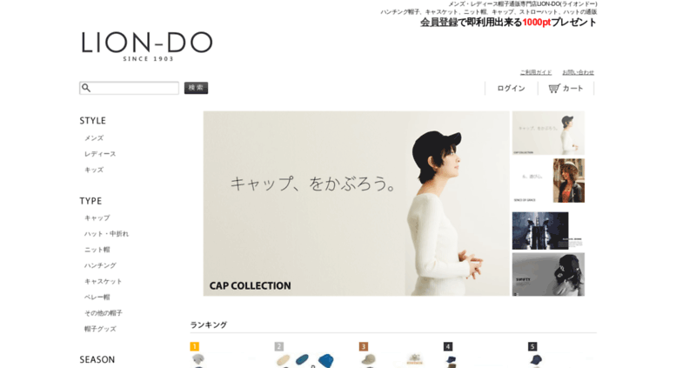Choose ハンチング under TYPE

pos(100,265)
